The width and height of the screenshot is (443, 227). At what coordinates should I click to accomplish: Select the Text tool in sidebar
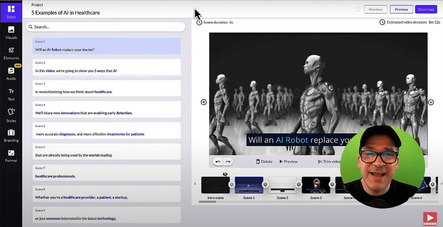tap(11, 94)
